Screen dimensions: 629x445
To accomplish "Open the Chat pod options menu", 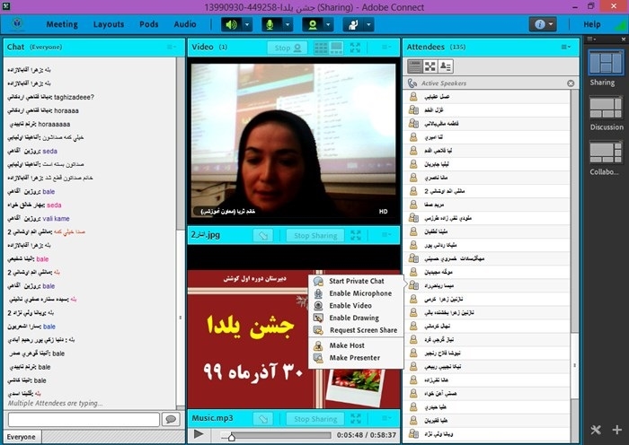I will tap(170, 47).
